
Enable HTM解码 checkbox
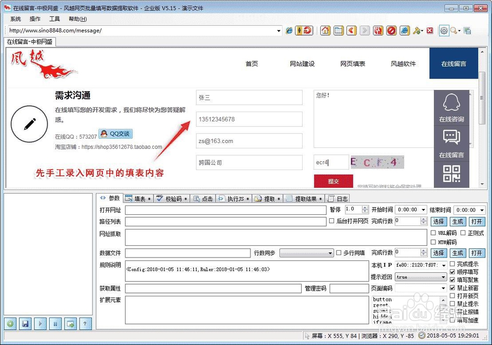click(x=433, y=242)
